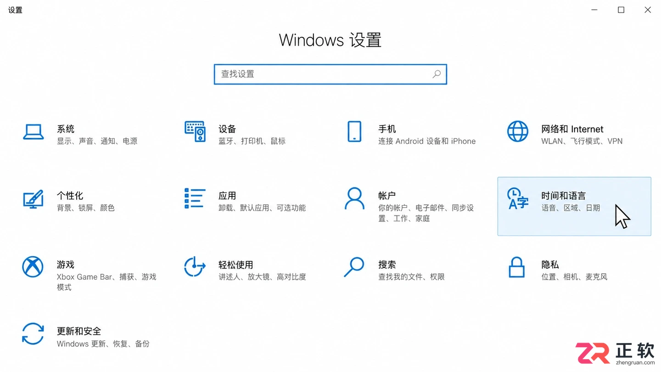This screenshot has height=372, width=661.
Task: Click 卸载、默认应用、可选功能 description
Action: click(x=262, y=208)
